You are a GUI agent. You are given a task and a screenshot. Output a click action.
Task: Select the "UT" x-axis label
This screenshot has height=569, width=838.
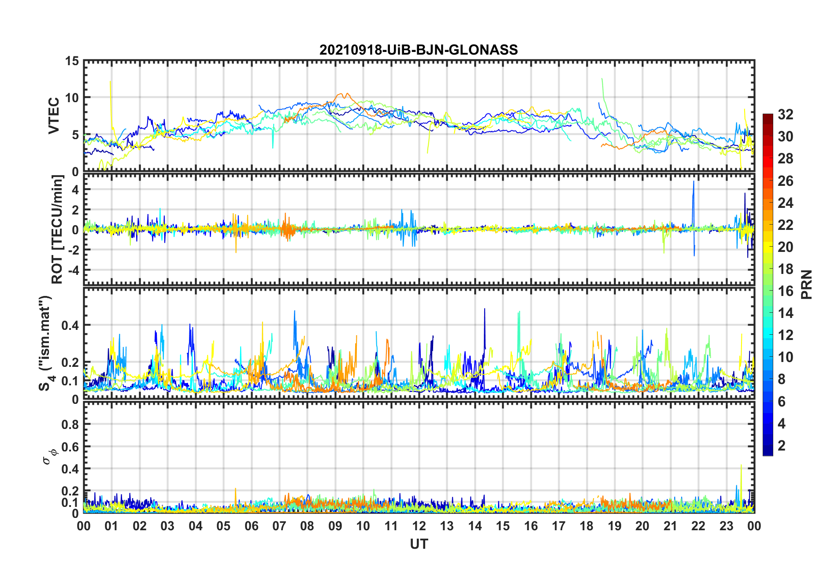[x=419, y=544]
